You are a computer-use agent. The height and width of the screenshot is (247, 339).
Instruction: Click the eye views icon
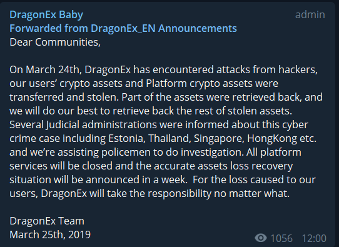point(261,238)
